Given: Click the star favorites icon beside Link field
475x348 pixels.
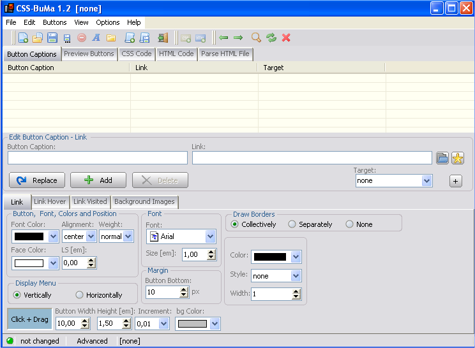Looking at the screenshot, I should (x=457, y=158).
